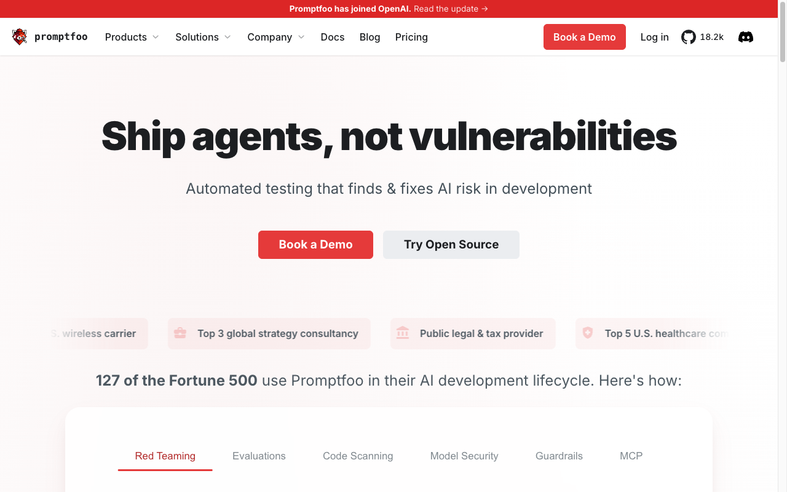Switch to the Evaluations tab
Viewport: 787px width, 492px height.
259,456
